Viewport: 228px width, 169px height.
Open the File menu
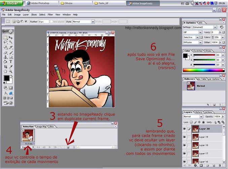point(4,15)
